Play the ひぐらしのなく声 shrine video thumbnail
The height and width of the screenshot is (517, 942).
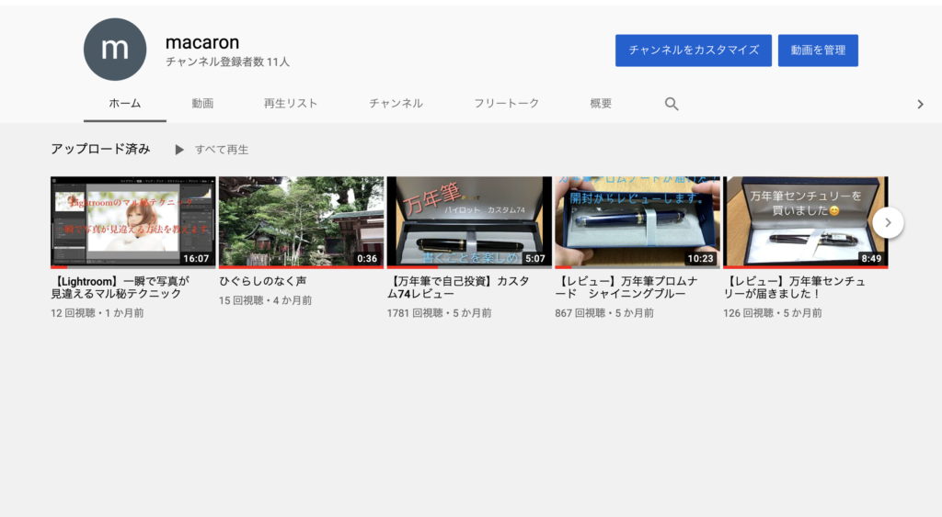(x=301, y=221)
